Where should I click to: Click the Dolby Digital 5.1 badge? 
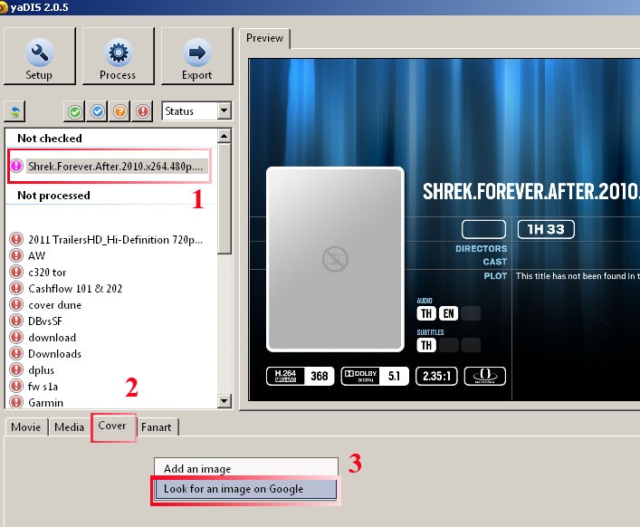coord(375,376)
